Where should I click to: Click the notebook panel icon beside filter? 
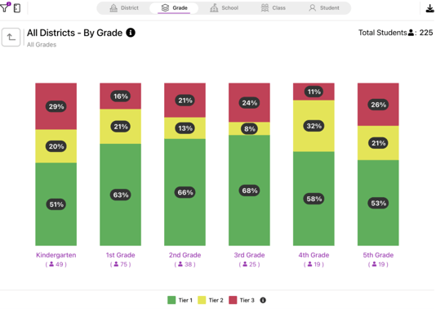click(x=17, y=8)
